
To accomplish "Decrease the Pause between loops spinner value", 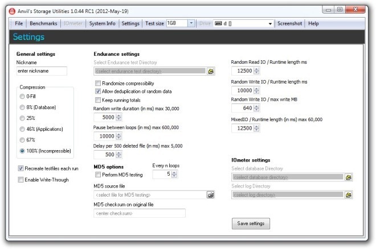I will point(118,139).
